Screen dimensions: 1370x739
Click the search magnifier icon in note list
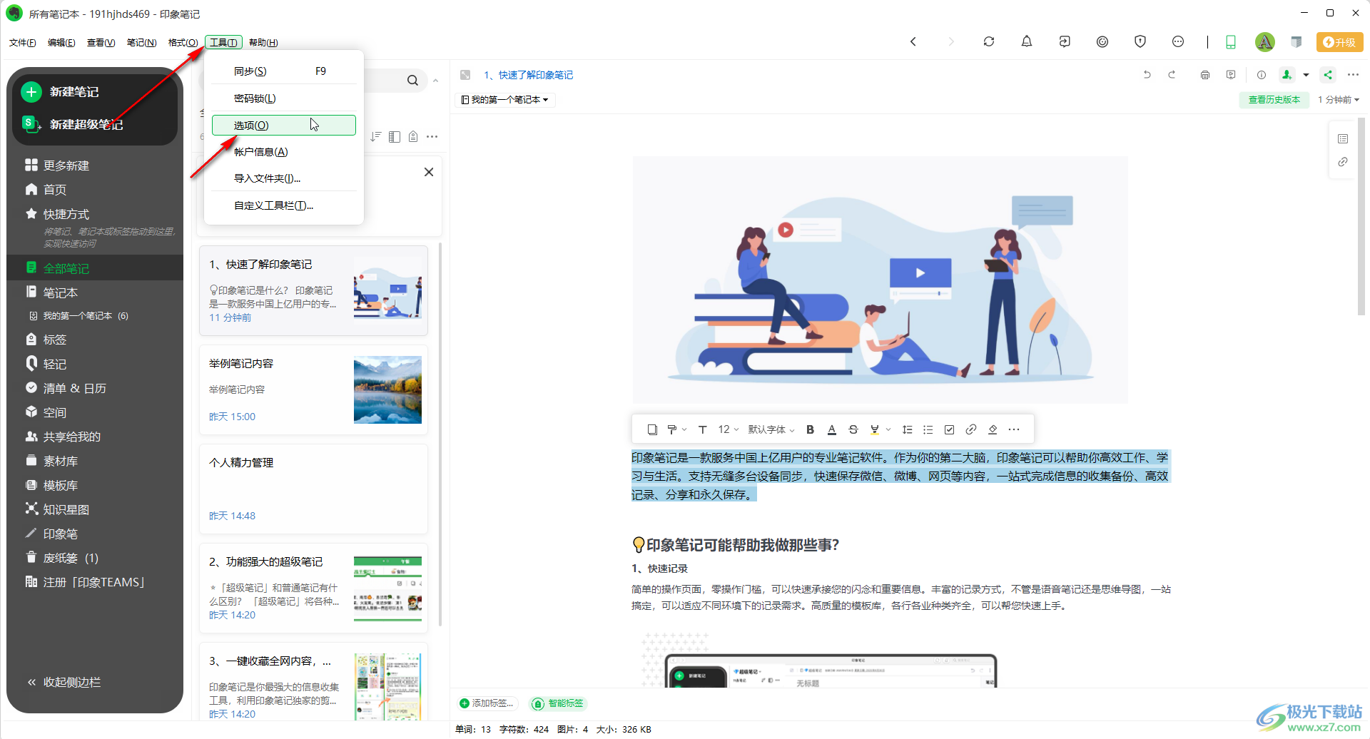pos(412,81)
